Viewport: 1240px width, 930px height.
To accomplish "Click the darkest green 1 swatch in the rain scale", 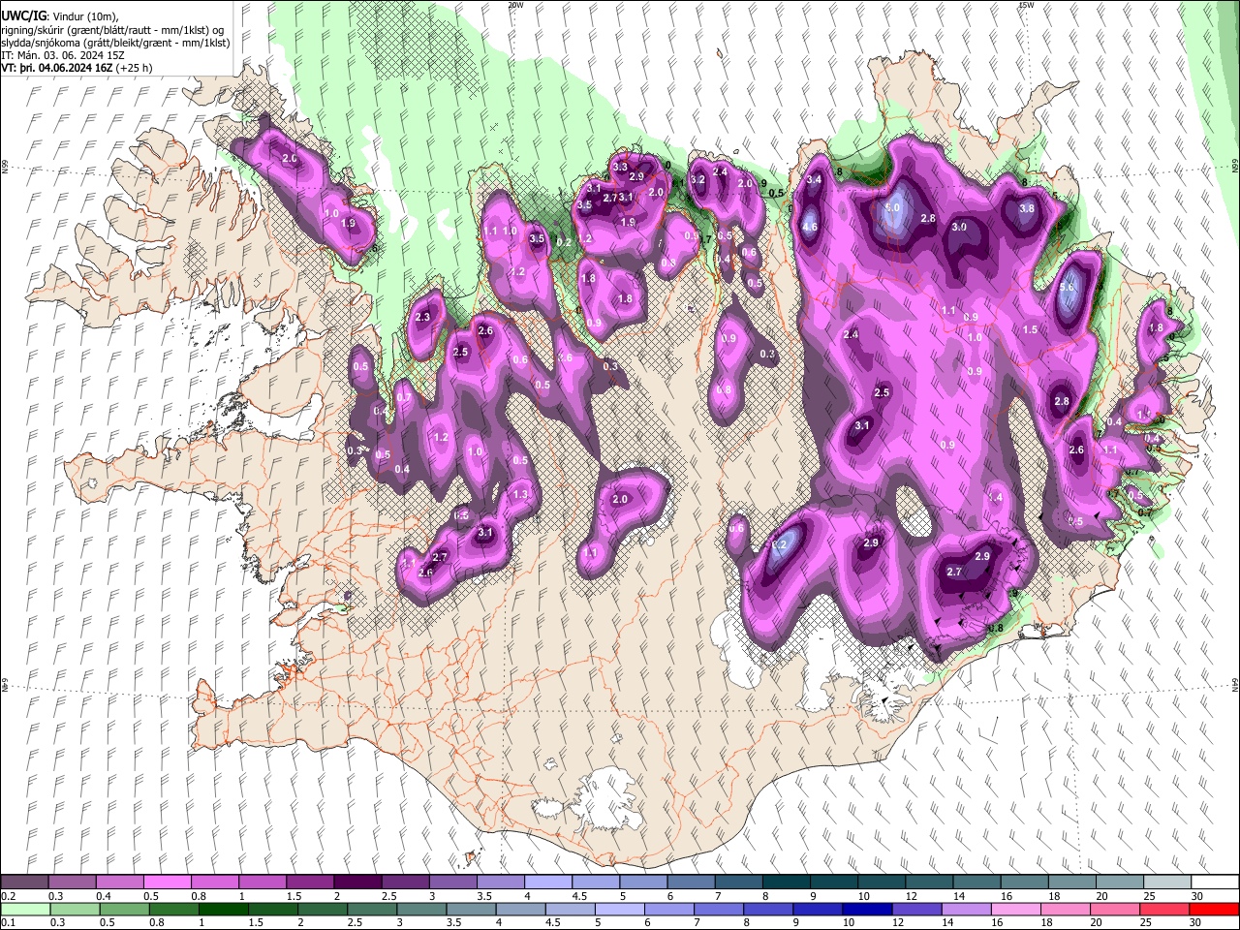I will coord(222,909).
